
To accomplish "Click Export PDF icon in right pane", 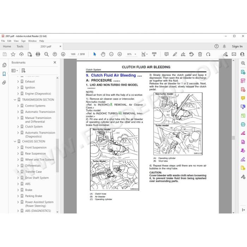I will (243, 72).
